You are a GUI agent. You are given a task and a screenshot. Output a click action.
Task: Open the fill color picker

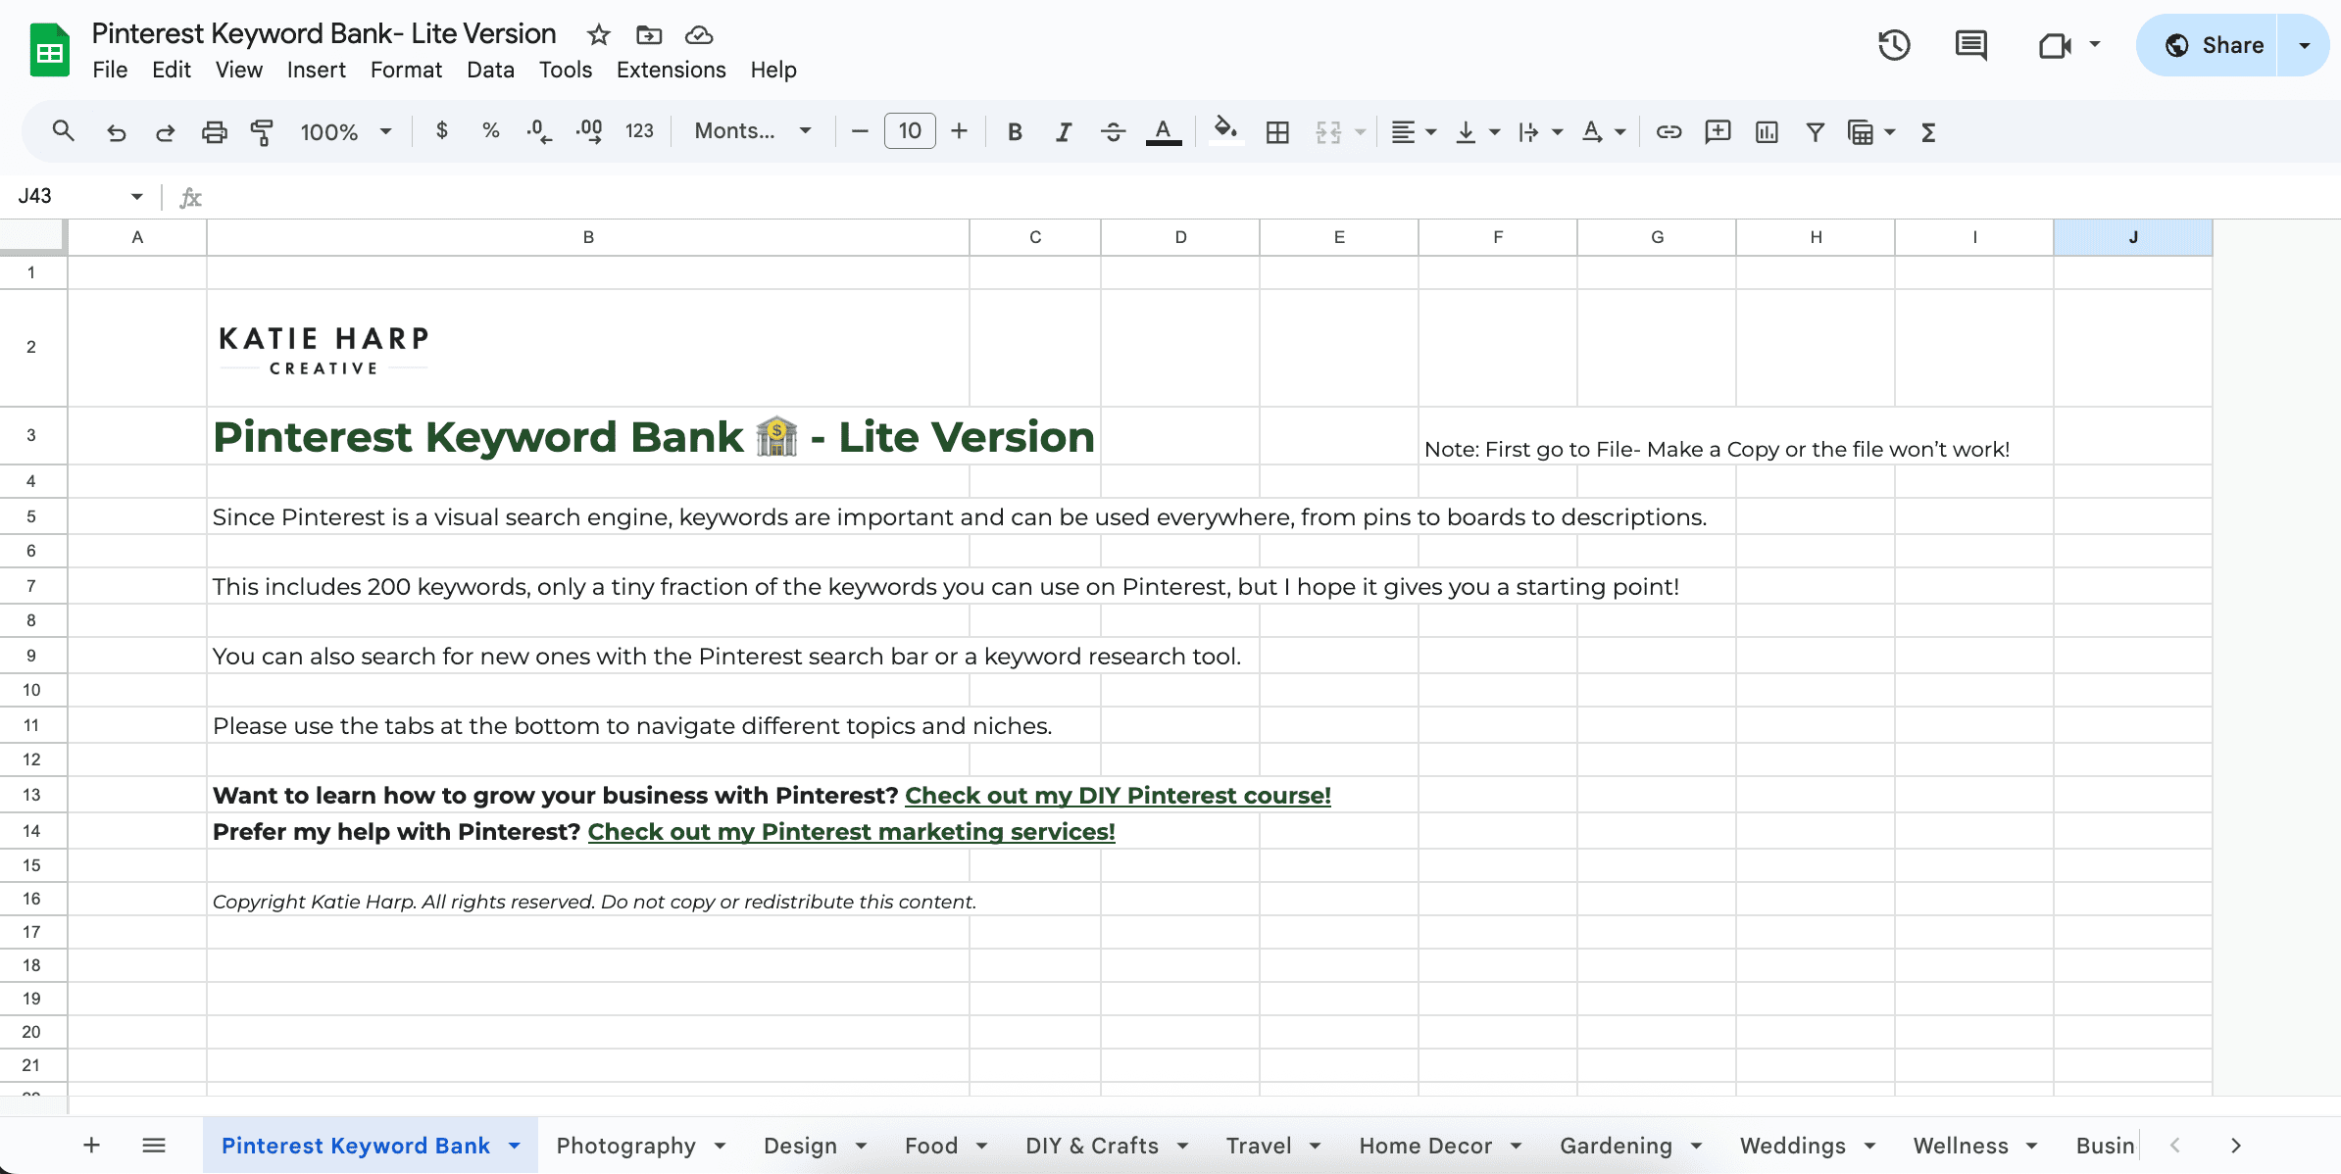pos(1225,131)
